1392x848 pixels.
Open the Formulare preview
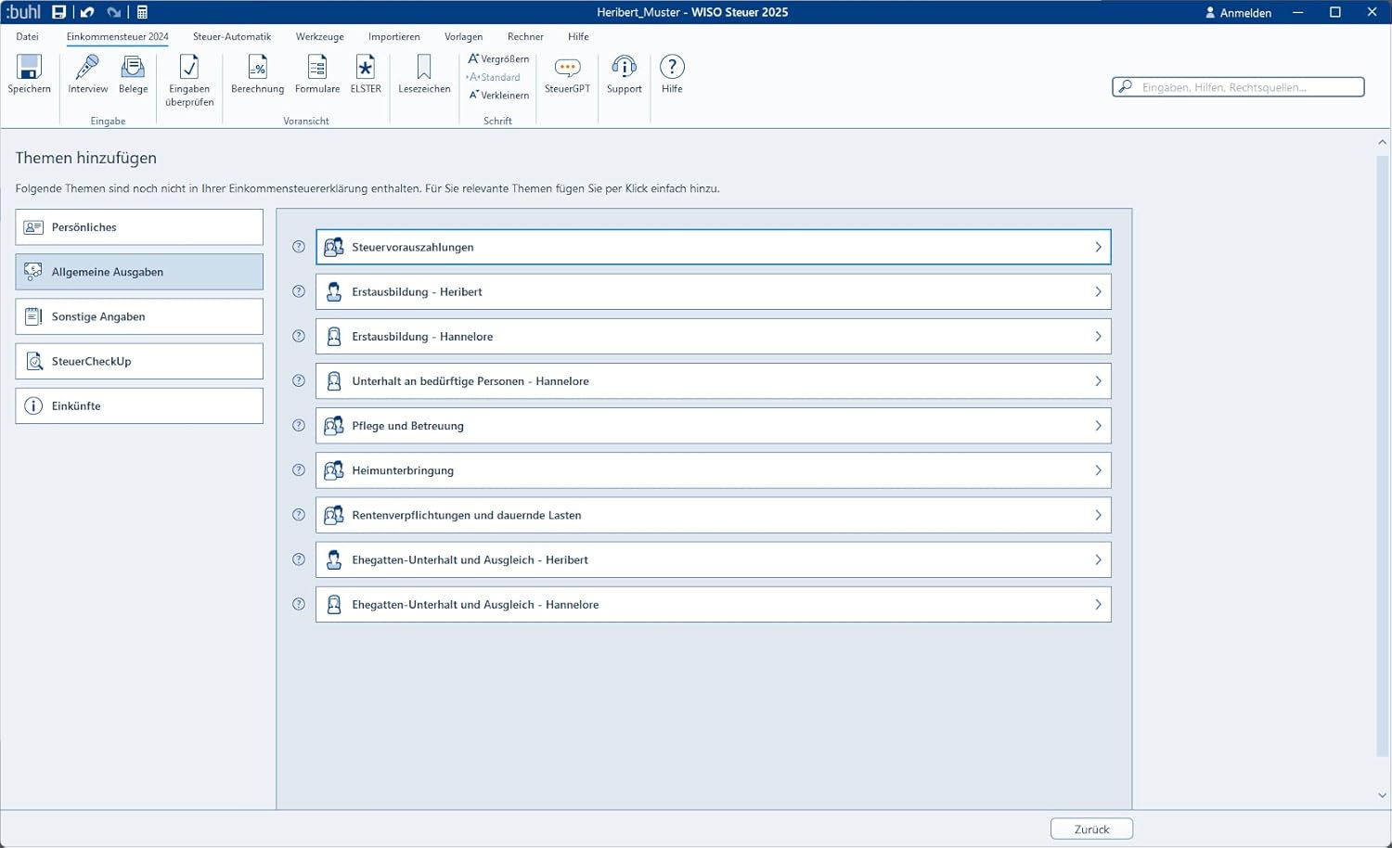(x=317, y=74)
